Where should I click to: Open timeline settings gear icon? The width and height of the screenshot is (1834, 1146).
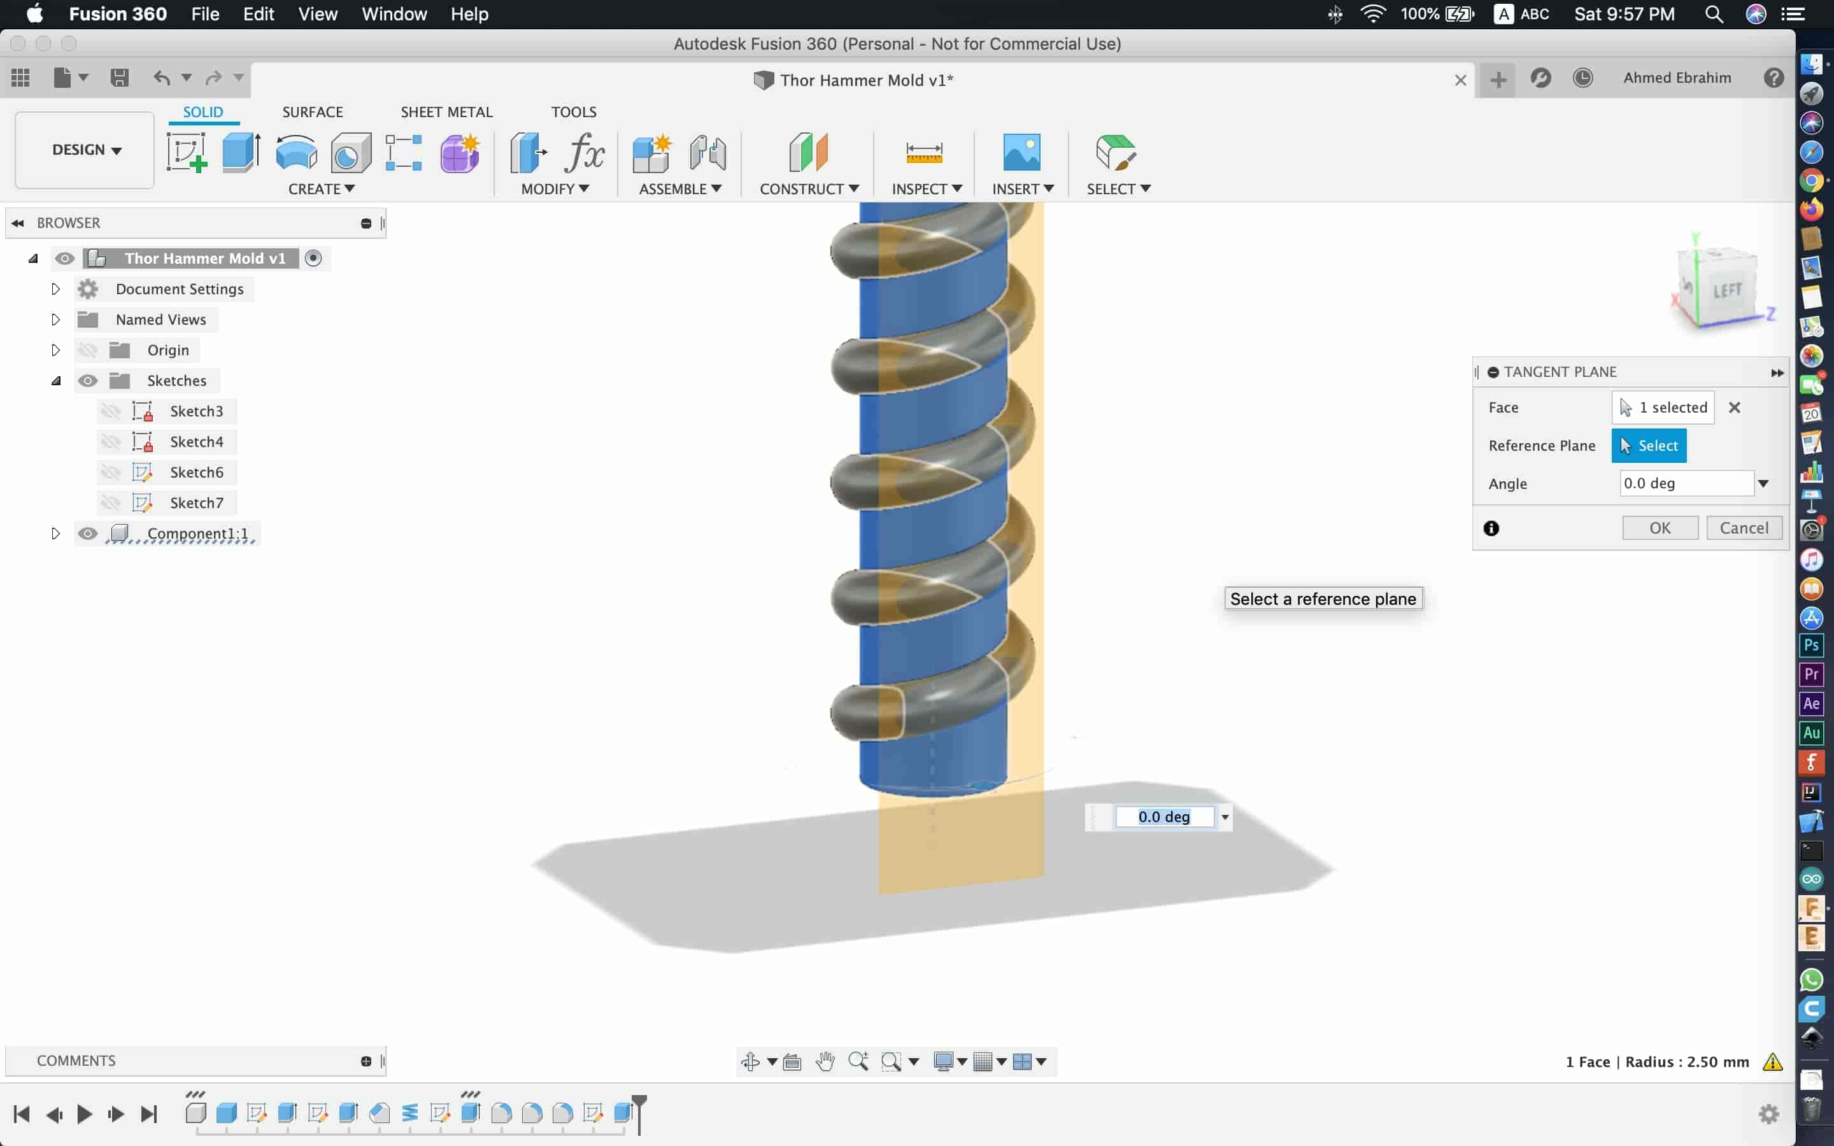(1768, 1114)
